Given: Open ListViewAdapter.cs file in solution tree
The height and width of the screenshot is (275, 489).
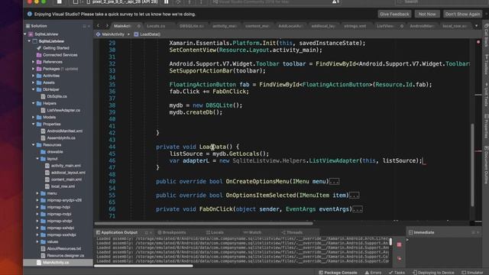Looking at the screenshot, I should coord(63,110).
